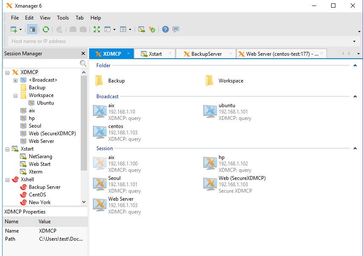Select Xterm entry in the tree

pyautogui.click(x=36, y=172)
